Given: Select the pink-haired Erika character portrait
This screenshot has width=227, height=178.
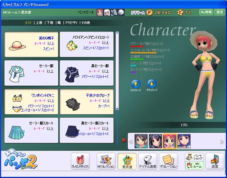Looking at the screenshot, I should 170,141.
